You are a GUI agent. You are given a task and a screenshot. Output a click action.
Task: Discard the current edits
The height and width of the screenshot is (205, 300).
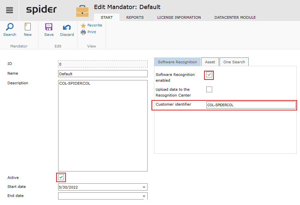click(67, 30)
